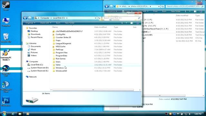Click the Windows Start orb
Screen dimensions: 206x116
[x=4, y=114]
